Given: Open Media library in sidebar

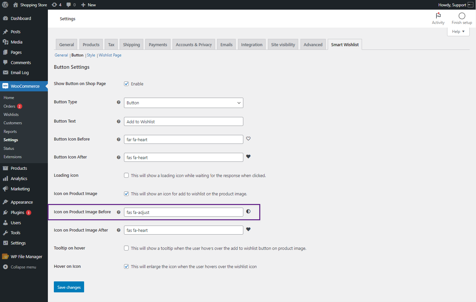Looking at the screenshot, I should pyautogui.click(x=24, y=42).
